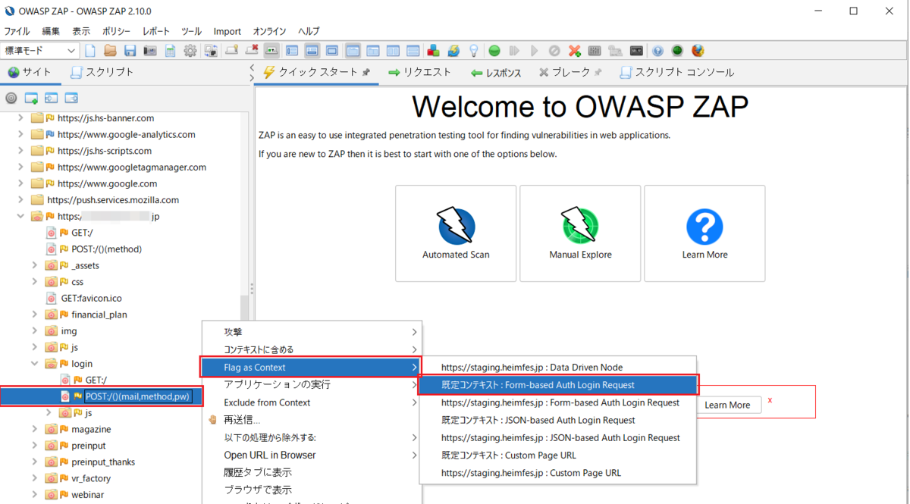Open the 標準モード mode dropdown
Screen dimensions: 910x504
pyautogui.click(x=40, y=51)
